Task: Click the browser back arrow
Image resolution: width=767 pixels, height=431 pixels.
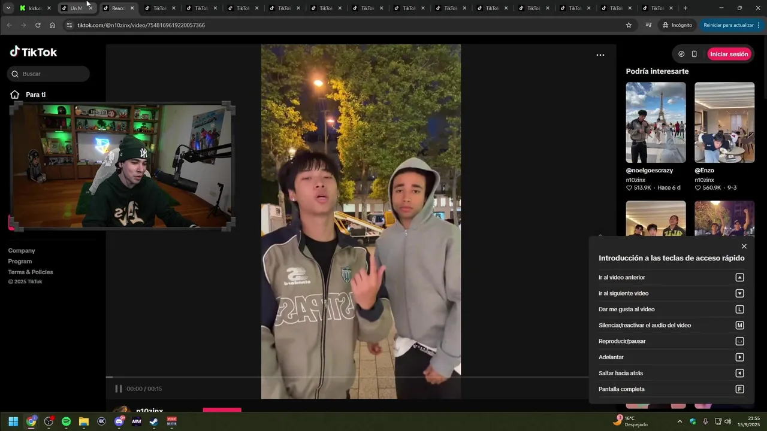Action: [9, 25]
